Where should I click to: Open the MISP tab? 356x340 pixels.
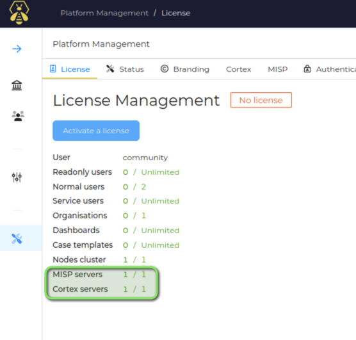tap(278, 69)
